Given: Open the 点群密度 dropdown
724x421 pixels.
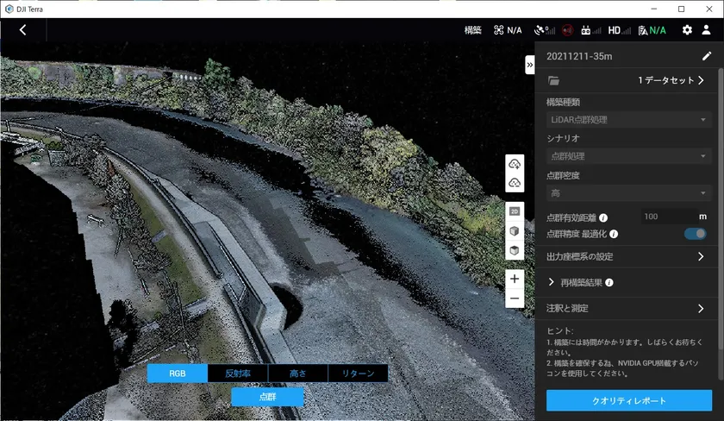Looking at the screenshot, I should 627,193.
